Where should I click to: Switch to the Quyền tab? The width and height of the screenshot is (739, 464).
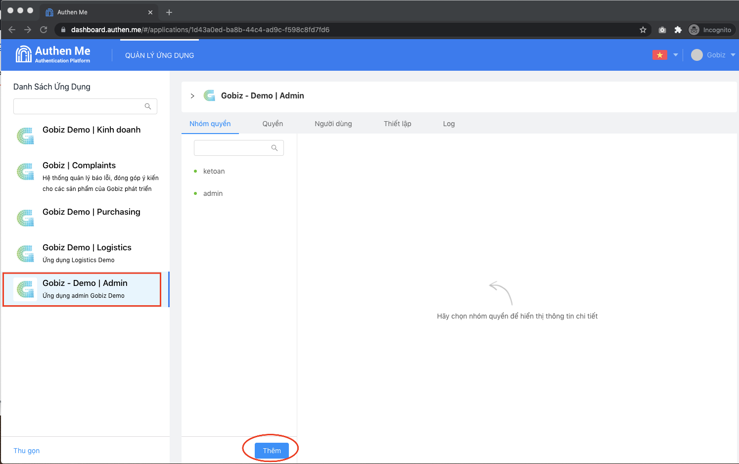pos(273,124)
